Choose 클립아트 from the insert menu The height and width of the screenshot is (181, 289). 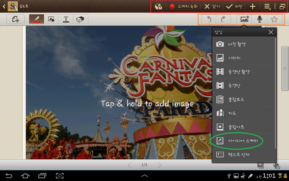[244, 127]
